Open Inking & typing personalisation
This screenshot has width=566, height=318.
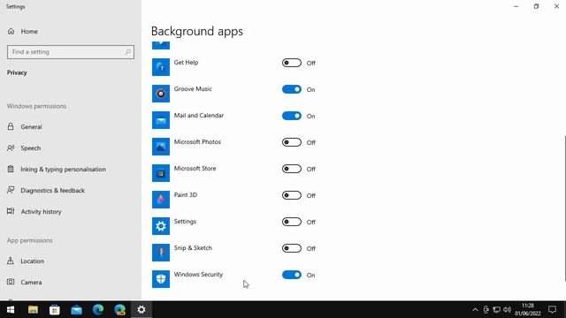point(71,169)
